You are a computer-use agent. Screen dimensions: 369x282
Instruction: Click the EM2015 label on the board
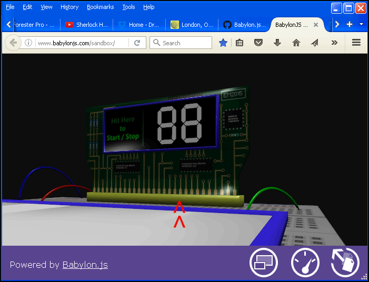(x=233, y=94)
